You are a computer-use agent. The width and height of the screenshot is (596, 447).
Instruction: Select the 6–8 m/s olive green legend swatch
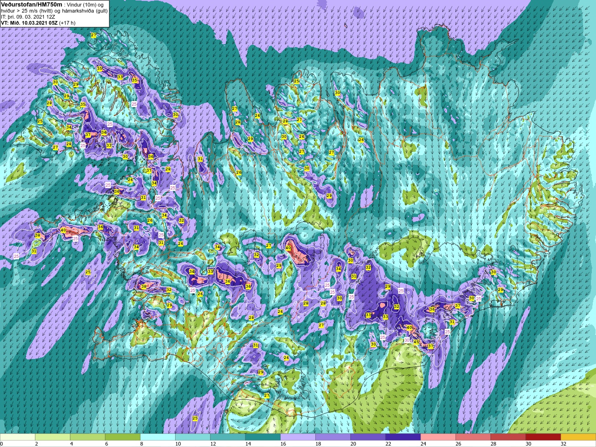[x=122, y=437]
